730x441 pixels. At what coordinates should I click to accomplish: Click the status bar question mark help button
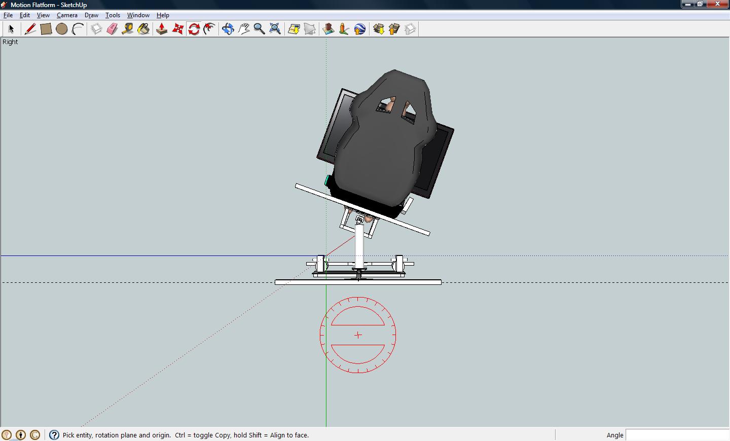[x=54, y=435]
